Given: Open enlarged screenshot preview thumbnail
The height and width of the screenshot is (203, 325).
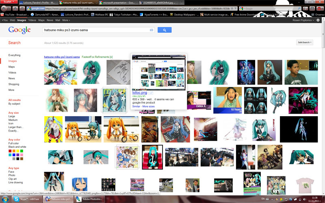Looking at the screenshot, I should pos(159,72).
